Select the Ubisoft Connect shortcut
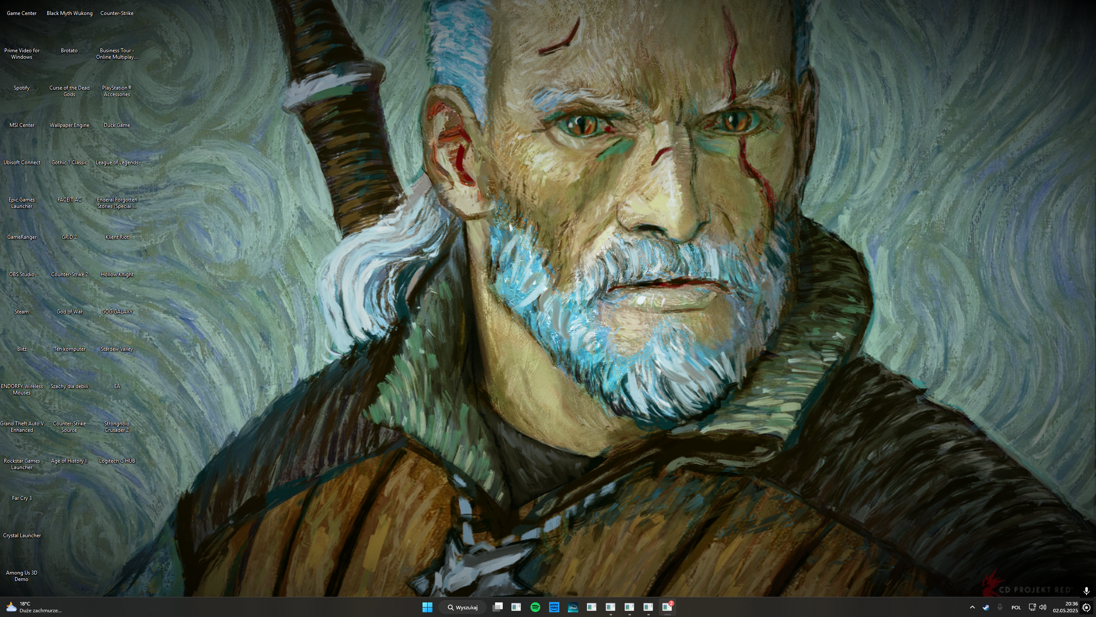Viewport: 1096px width, 617px height. pyautogui.click(x=22, y=163)
